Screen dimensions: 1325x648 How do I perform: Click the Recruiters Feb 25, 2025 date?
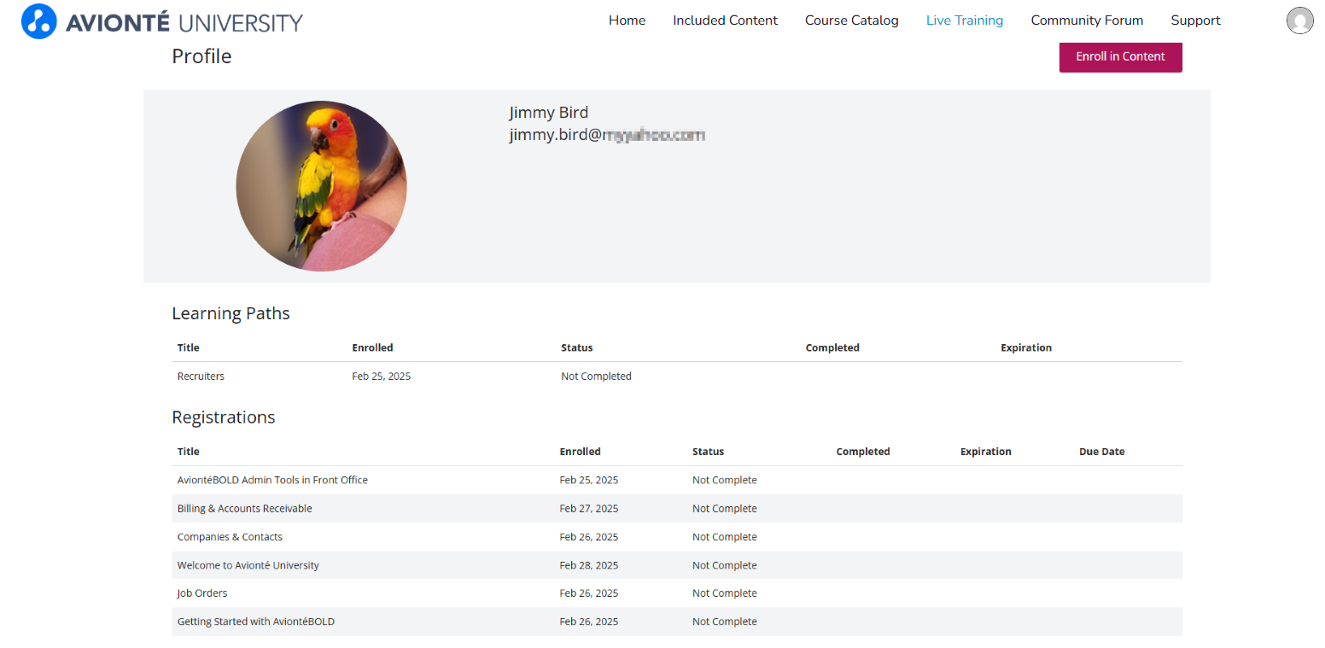(x=381, y=377)
